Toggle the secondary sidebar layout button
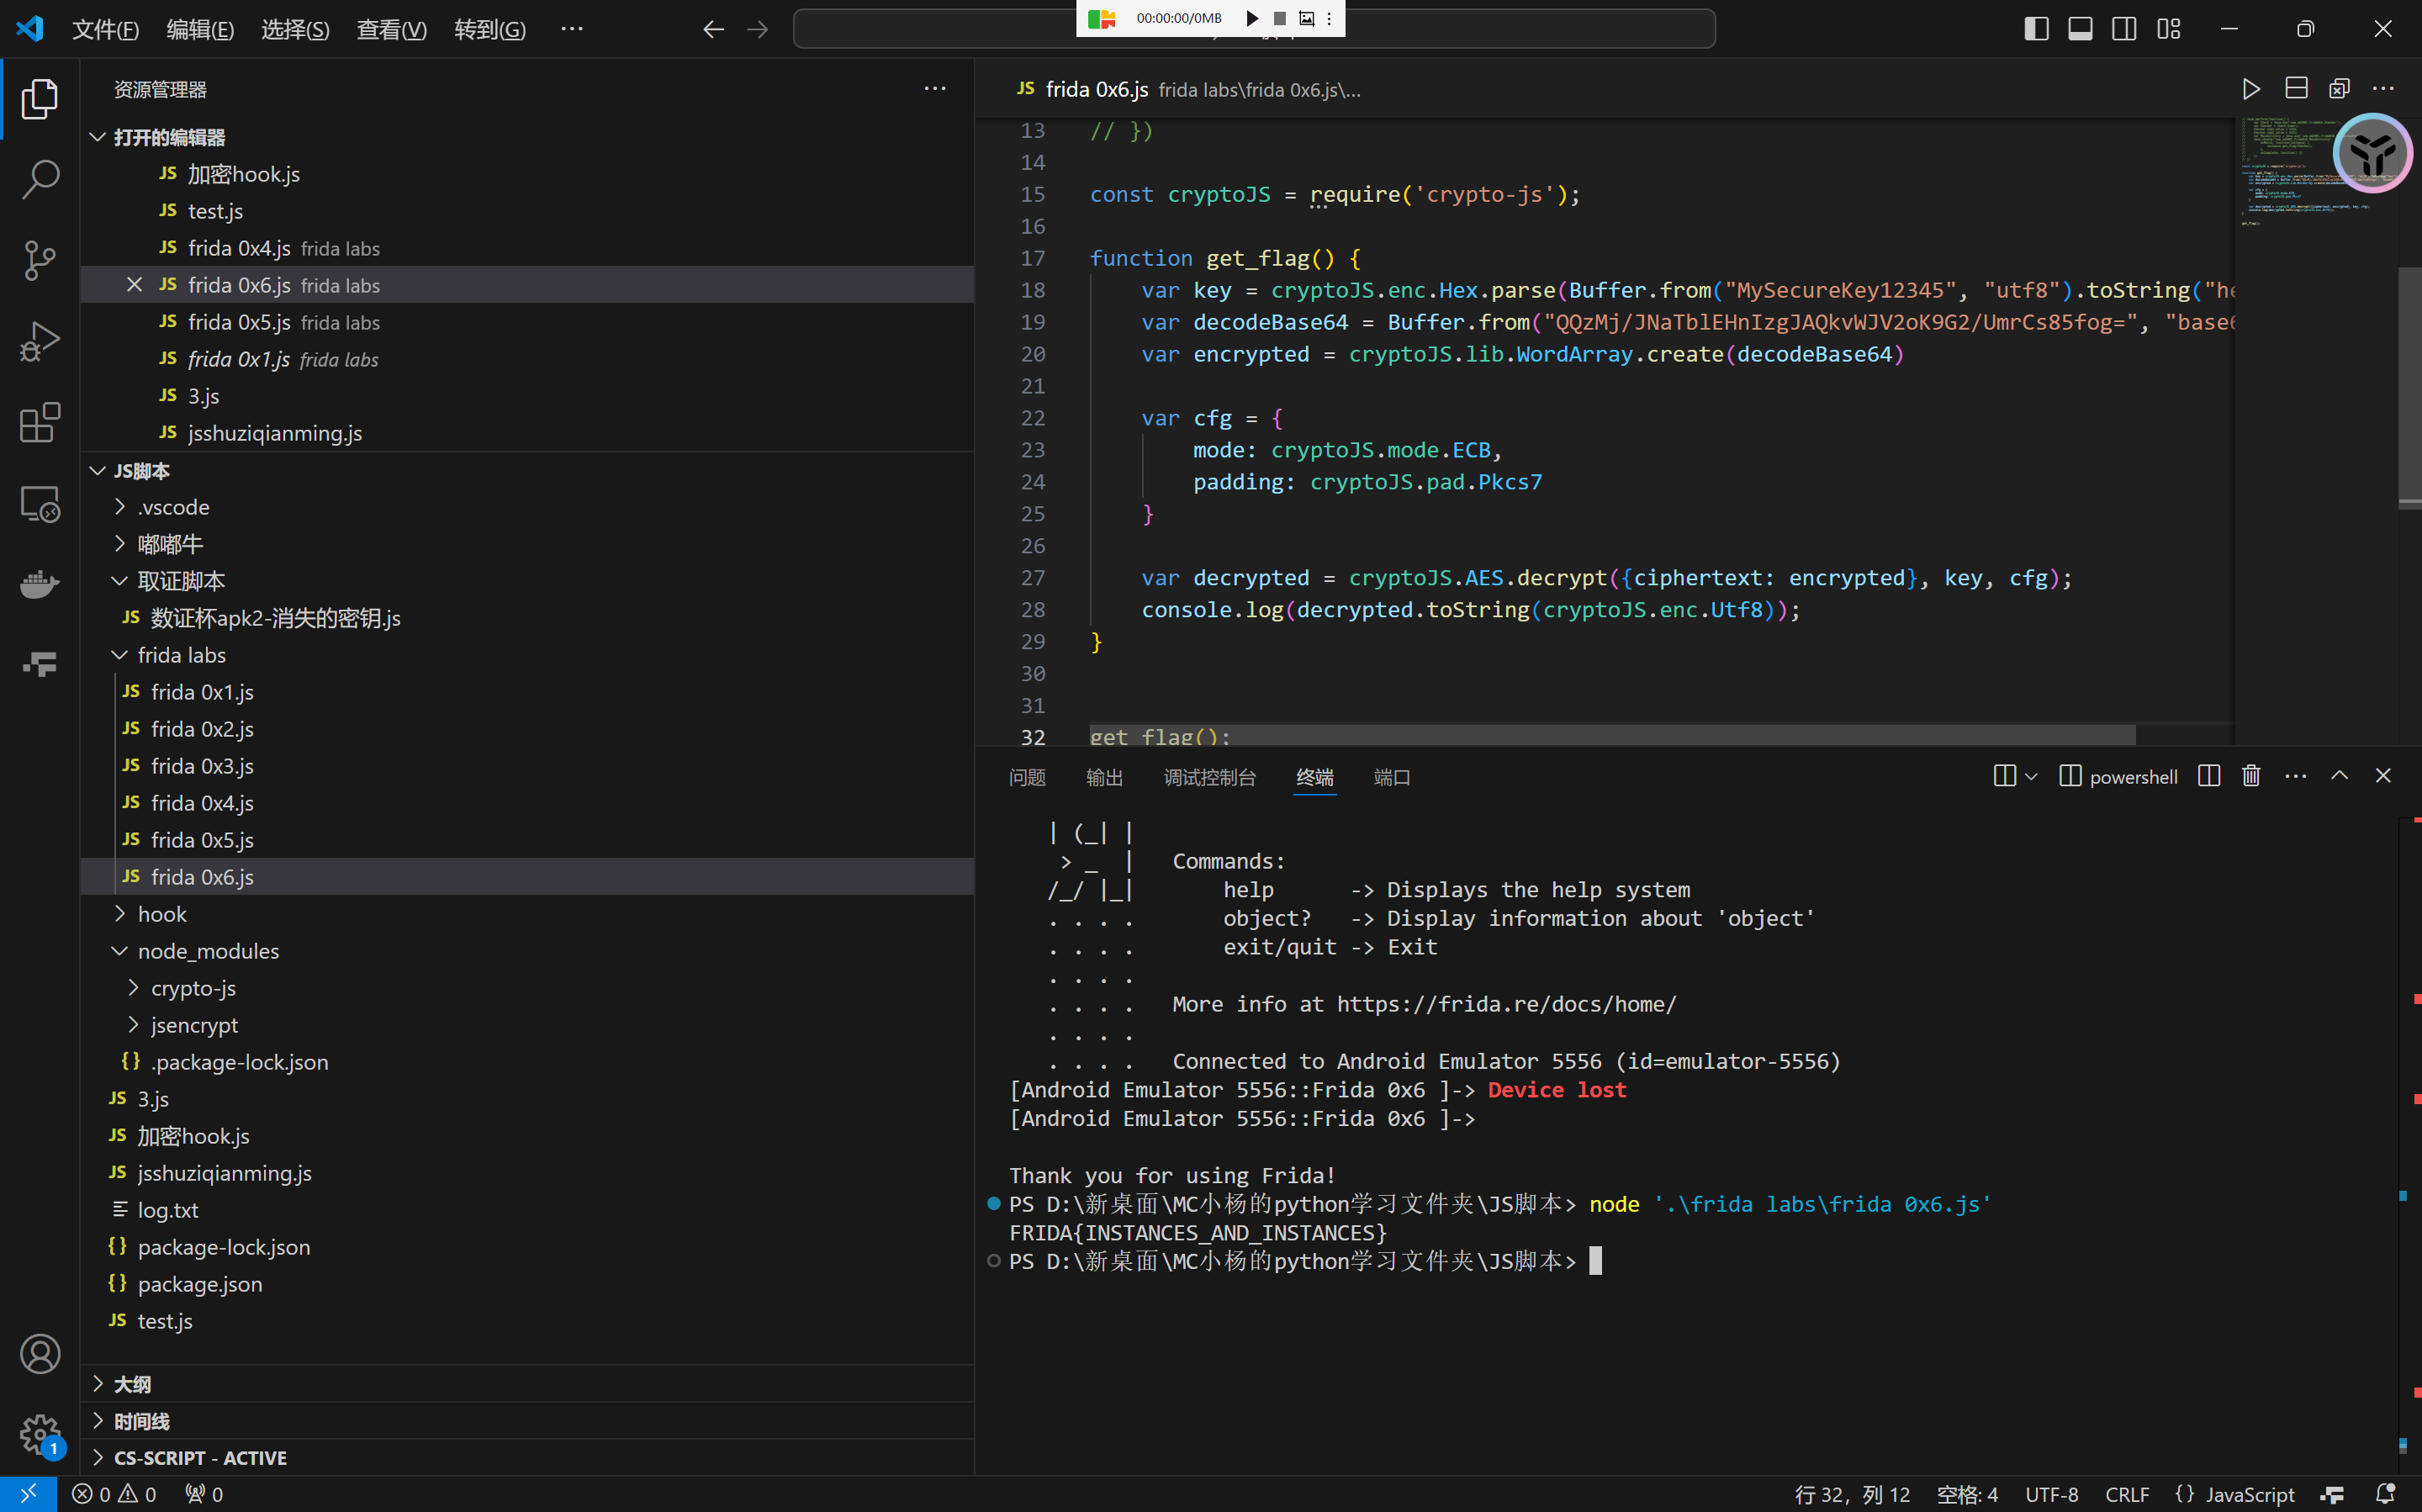Image resolution: width=2422 pixels, height=1512 pixels. (2124, 29)
